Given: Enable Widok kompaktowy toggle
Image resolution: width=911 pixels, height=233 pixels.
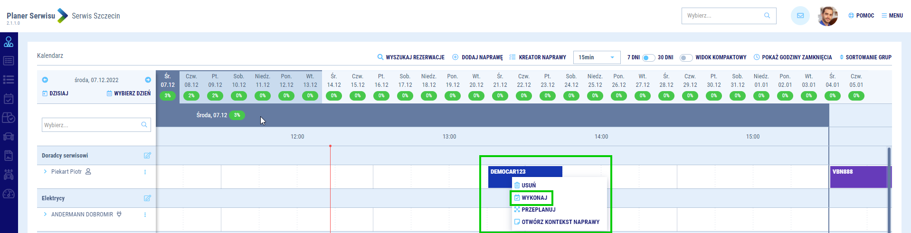Looking at the screenshot, I should click(x=686, y=58).
